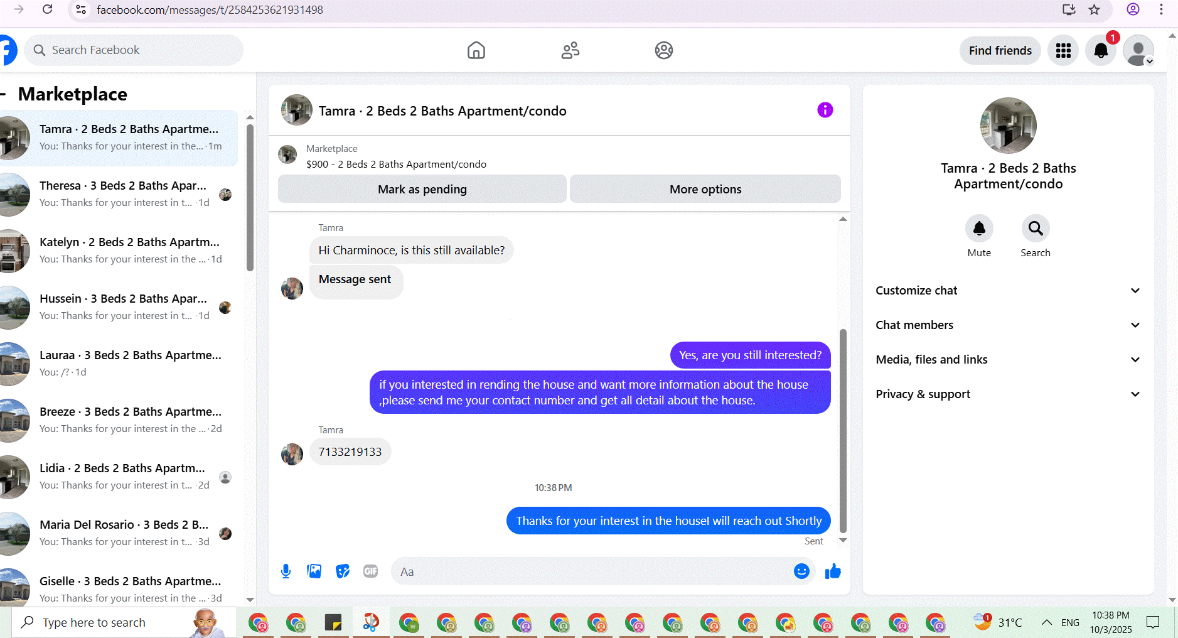Open ENG language indicator in tray
Screen dimensions: 1178x638
coord(1070,622)
